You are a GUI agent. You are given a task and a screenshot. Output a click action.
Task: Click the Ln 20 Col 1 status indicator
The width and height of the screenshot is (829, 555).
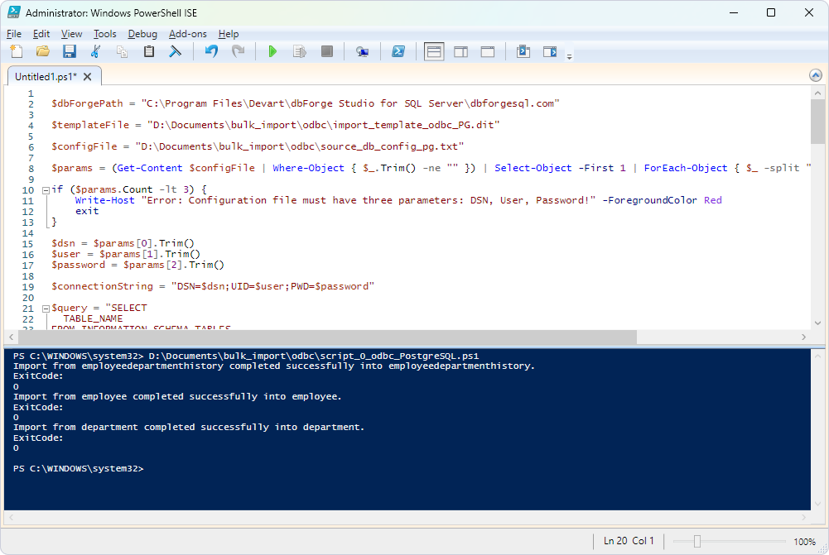[629, 541]
